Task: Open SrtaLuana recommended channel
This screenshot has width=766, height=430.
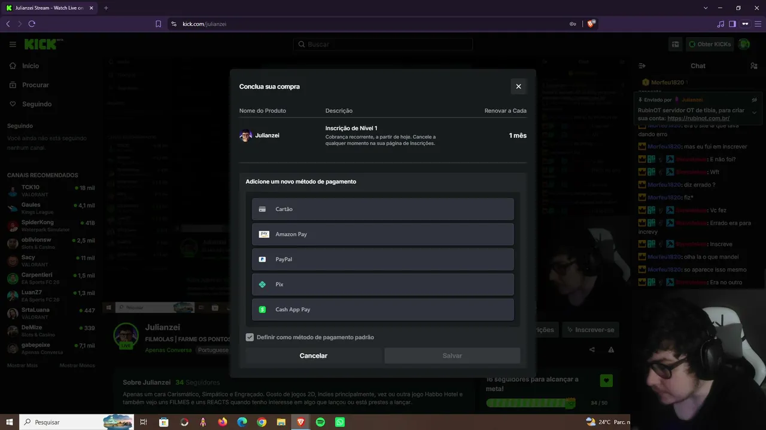Action: tap(51, 314)
